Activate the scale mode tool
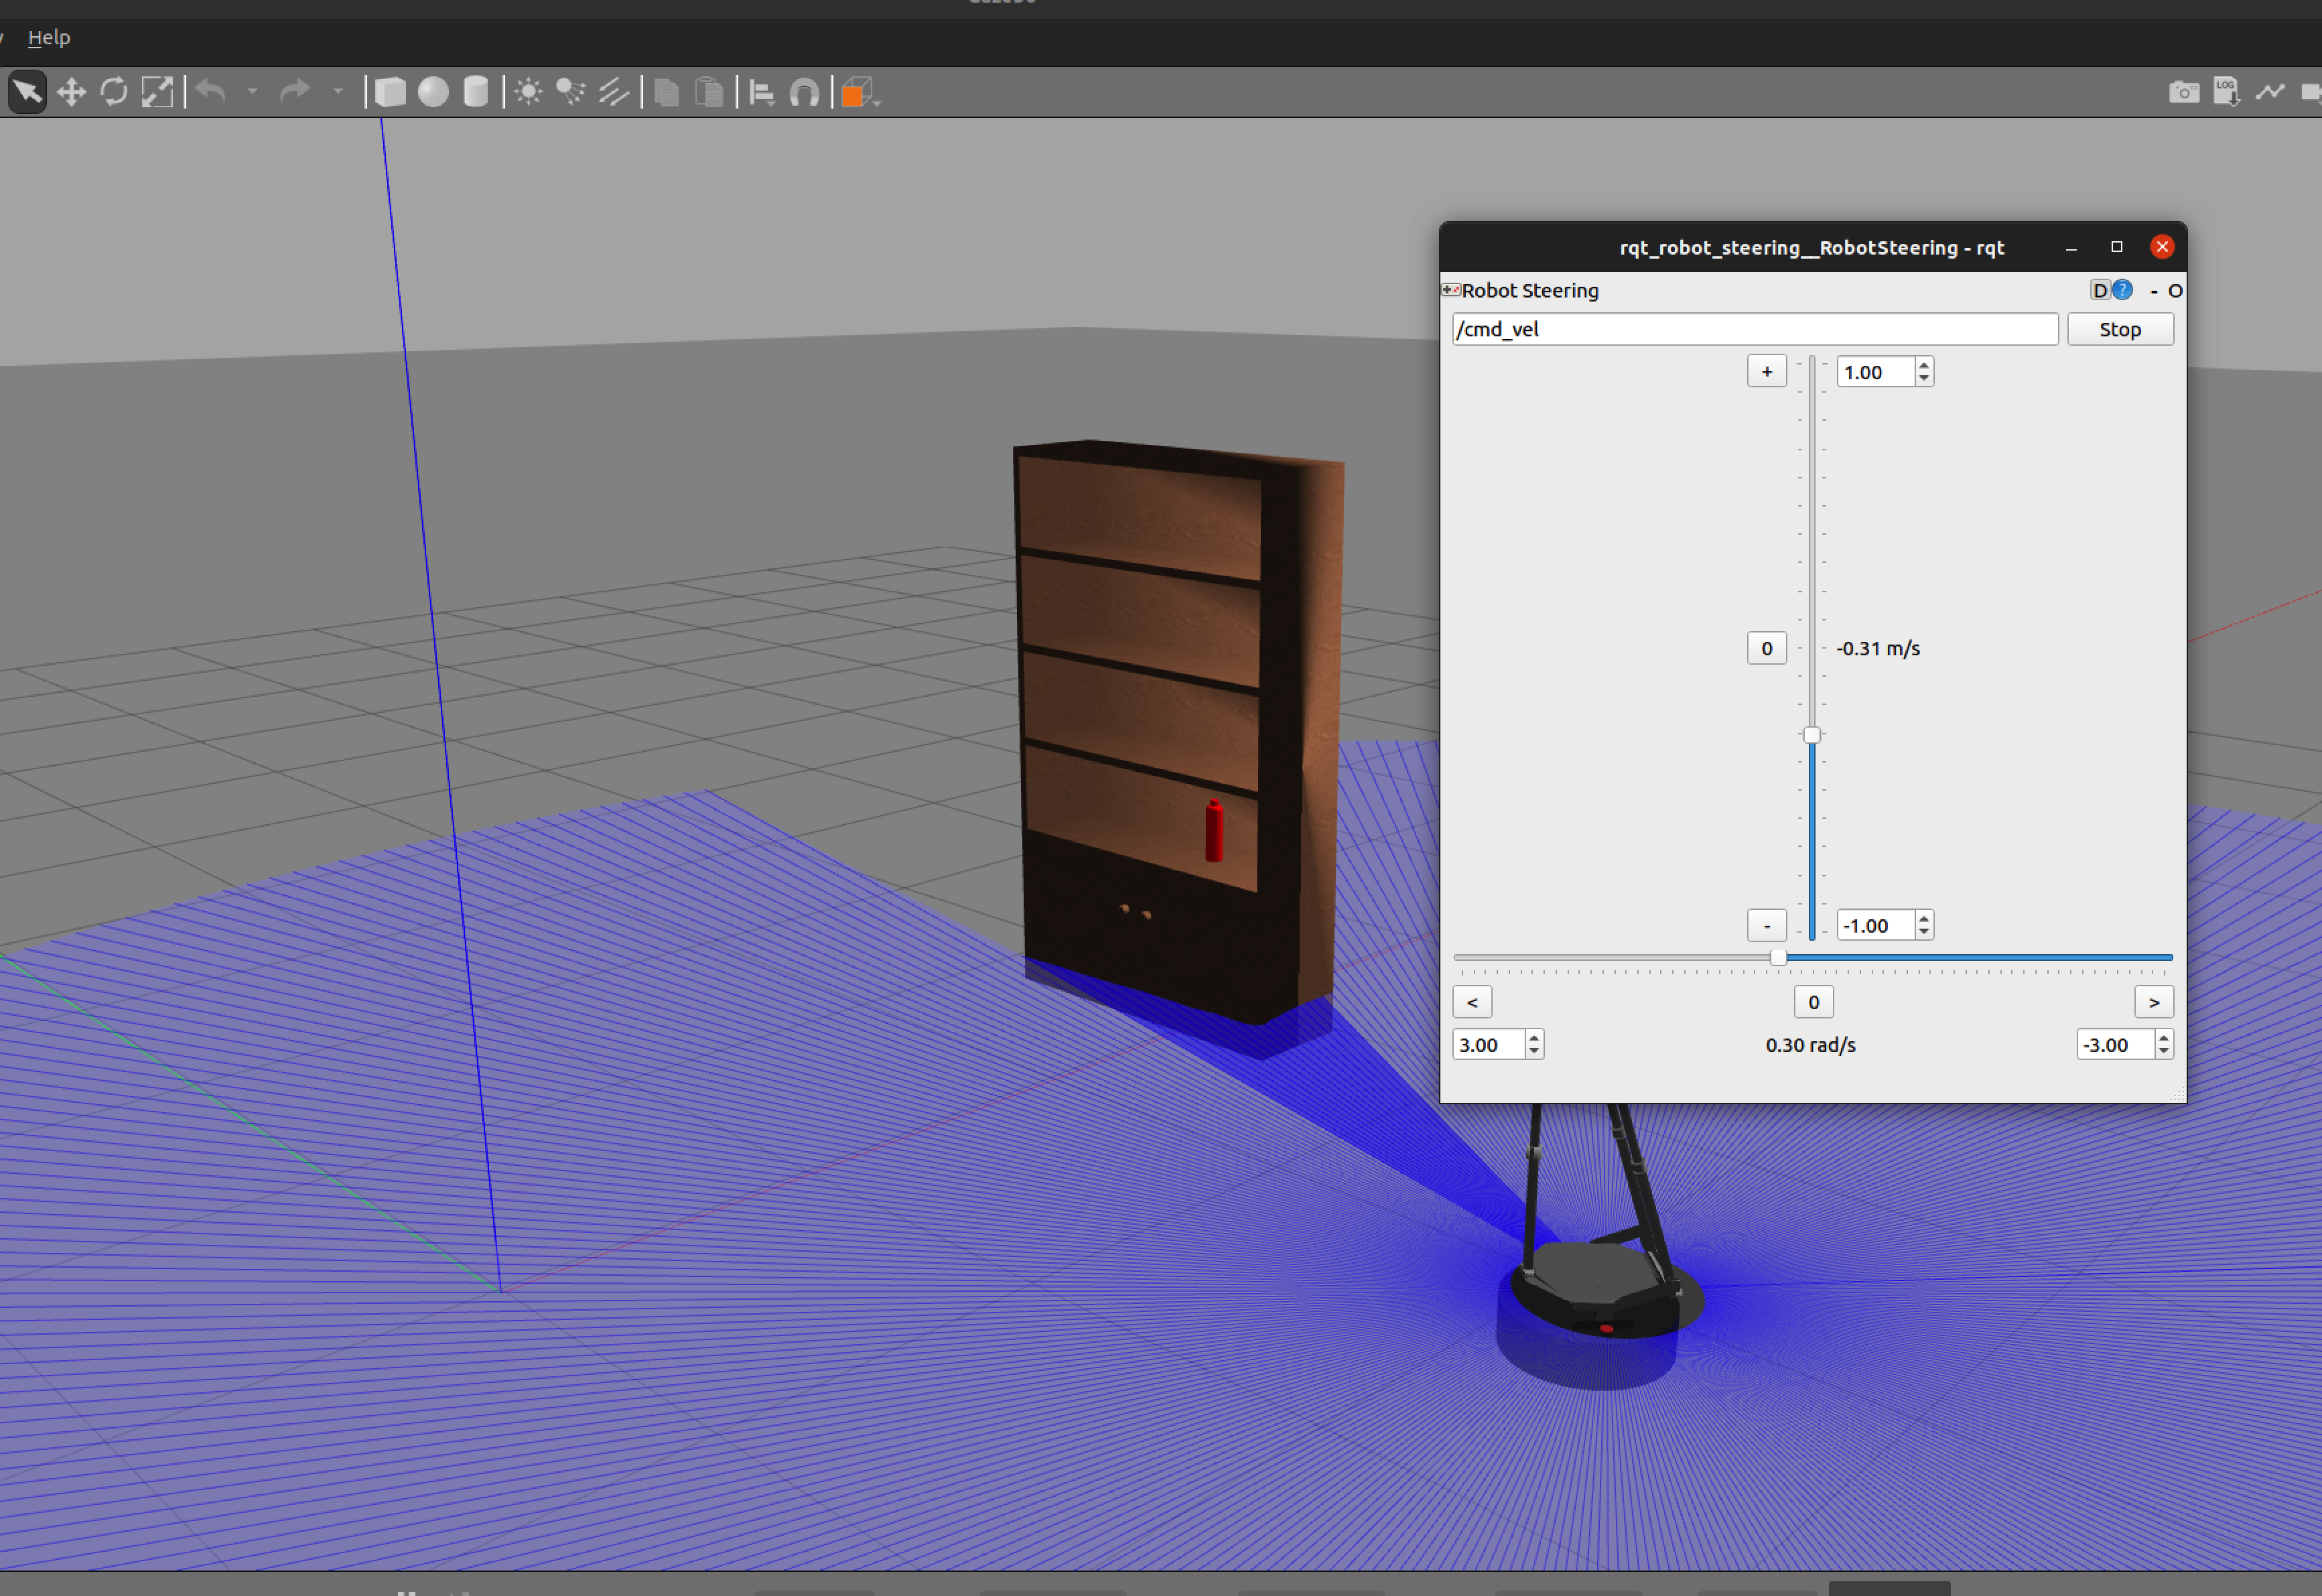 click(157, 93)
